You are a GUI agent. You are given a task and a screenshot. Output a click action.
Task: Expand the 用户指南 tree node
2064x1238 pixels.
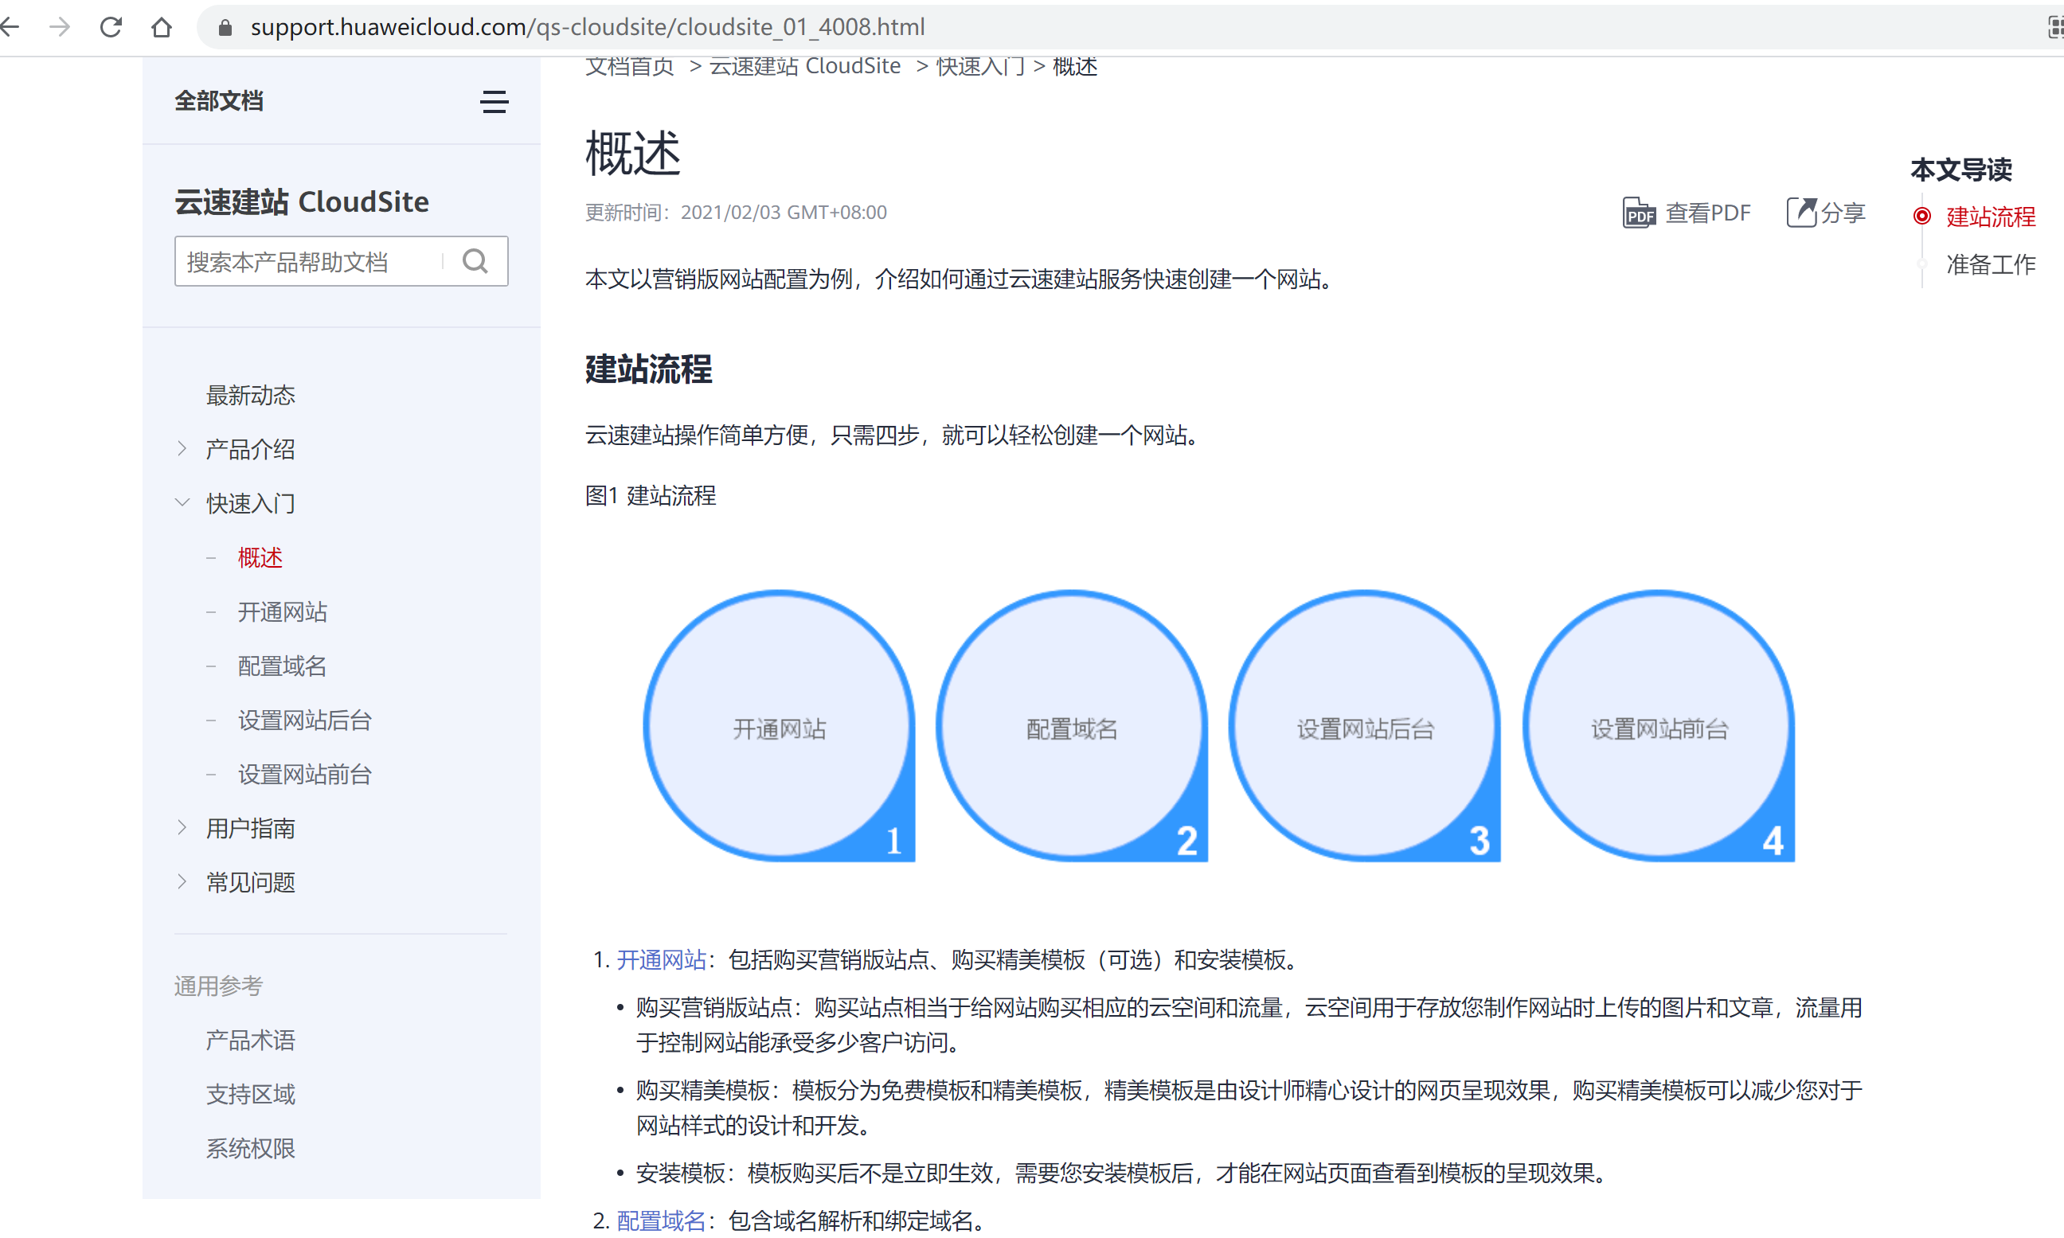click(x=182, y=827)
